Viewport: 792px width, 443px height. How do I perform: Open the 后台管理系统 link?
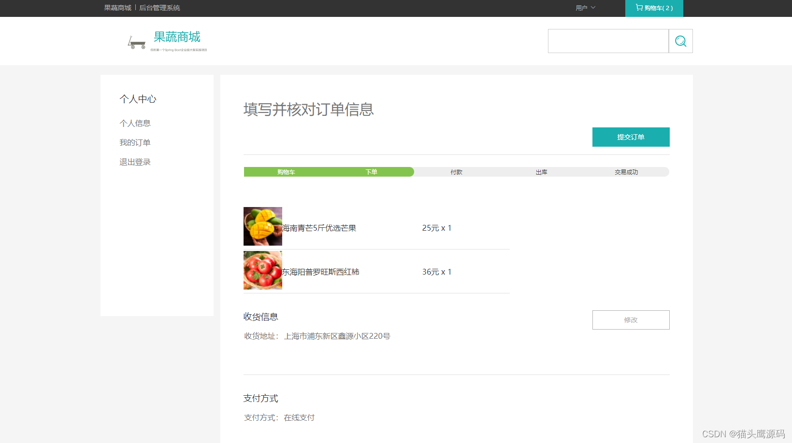(x=159, y=8)
